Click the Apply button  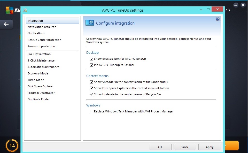tap(210, 147)
